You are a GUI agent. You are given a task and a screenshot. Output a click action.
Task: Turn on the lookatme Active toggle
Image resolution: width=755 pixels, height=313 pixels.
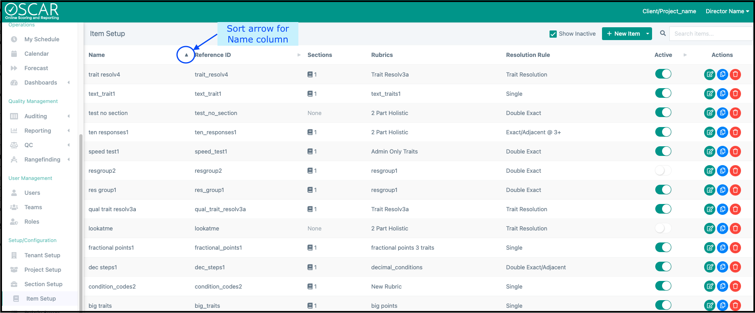click(663, 228)
